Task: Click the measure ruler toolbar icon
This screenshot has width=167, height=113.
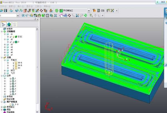Action: click(102, 10)
